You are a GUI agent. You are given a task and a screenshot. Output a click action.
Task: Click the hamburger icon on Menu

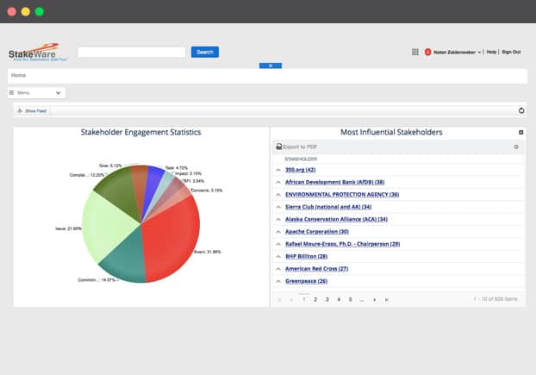(11, 92)
